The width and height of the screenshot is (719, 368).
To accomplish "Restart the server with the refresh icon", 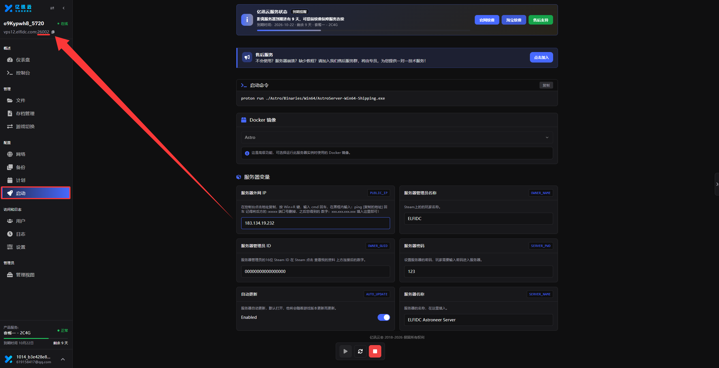I will tap(360, 351).
